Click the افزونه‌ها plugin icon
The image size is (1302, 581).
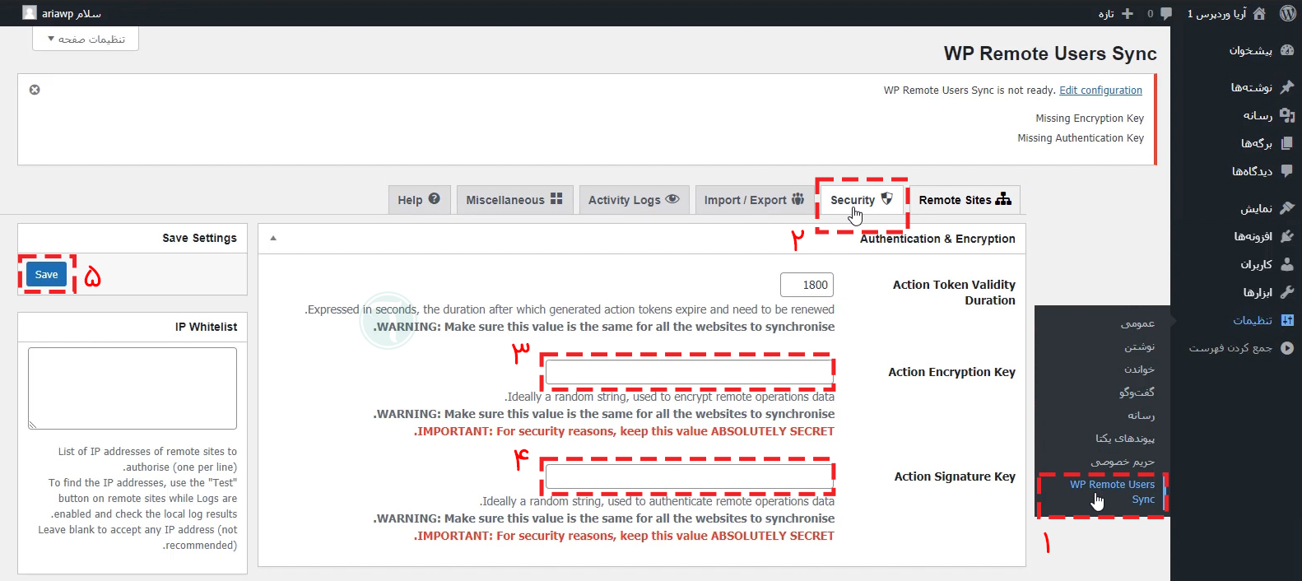point(1287,236)
